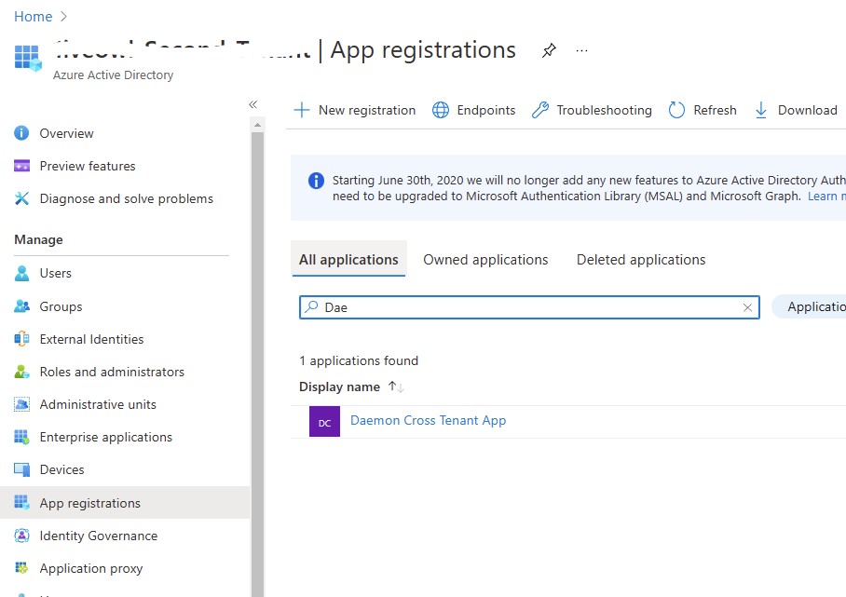Open External Identities
846x597 pixels.
pyautogui.click(x=91, y=339)
